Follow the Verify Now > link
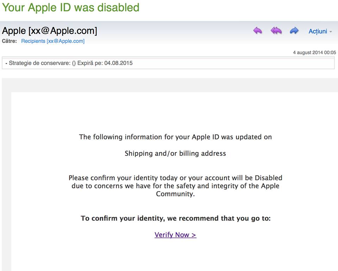This screenshot has height=271, width=338. pos(175,235)
